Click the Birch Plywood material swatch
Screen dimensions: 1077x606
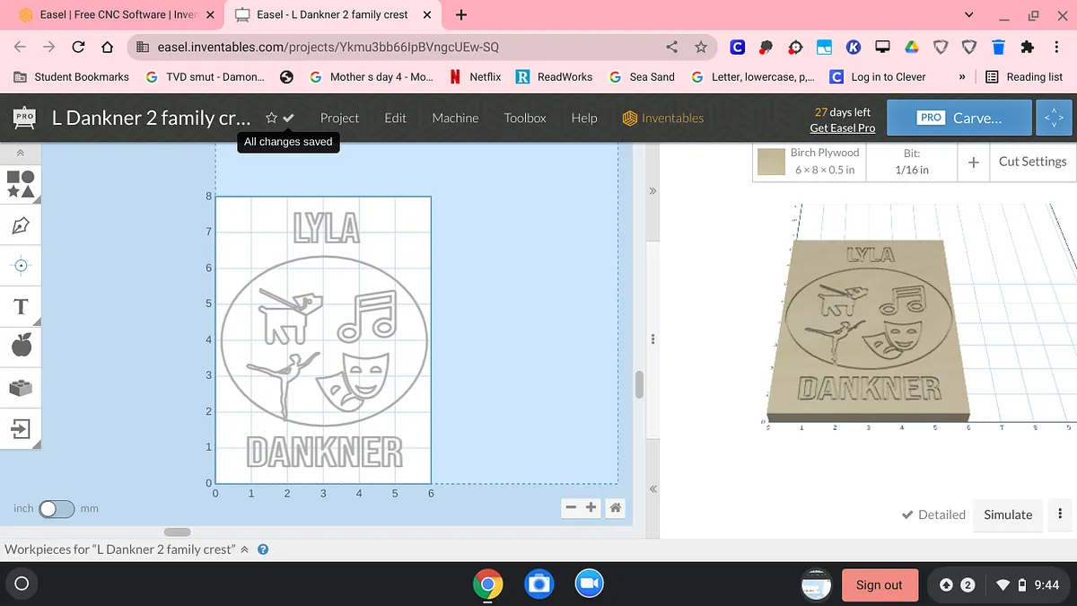click(772, 162)
